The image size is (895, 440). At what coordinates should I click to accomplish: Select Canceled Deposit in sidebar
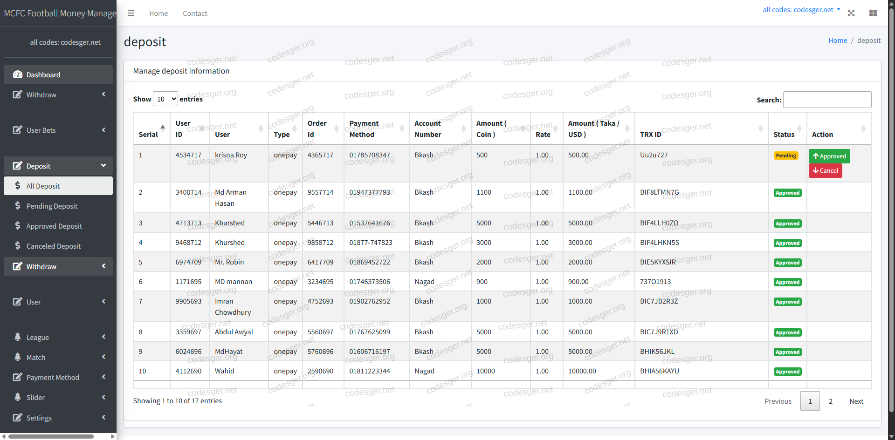click(x=53, y=246)
